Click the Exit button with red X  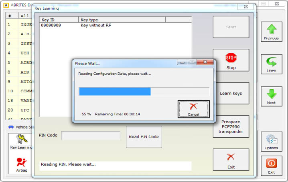231,160
